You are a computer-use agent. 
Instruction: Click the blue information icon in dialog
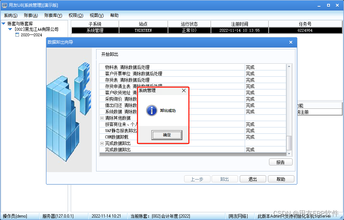tap(152, 110)
